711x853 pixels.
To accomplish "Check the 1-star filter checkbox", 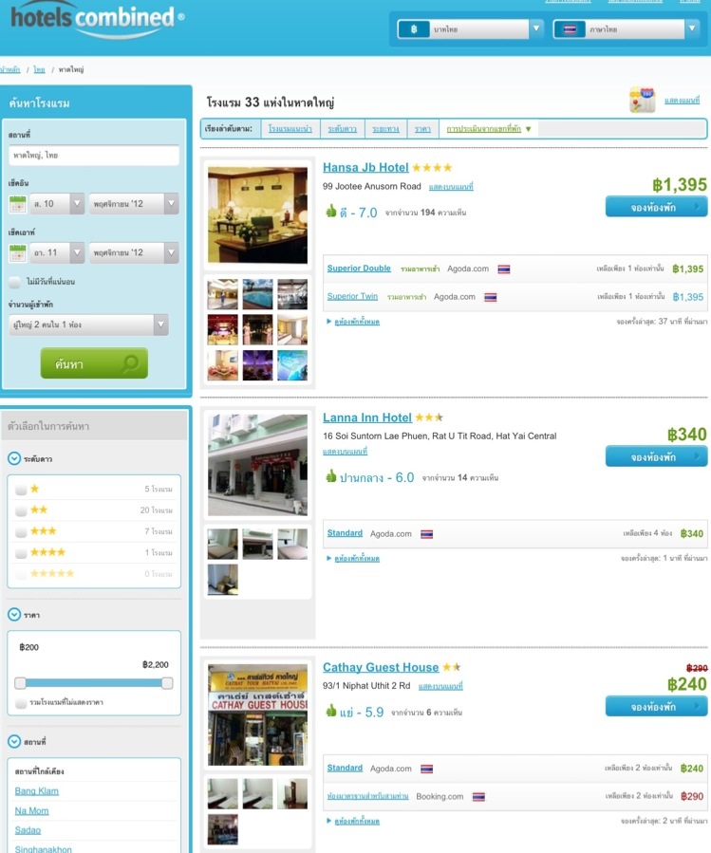I will point(21,490).
